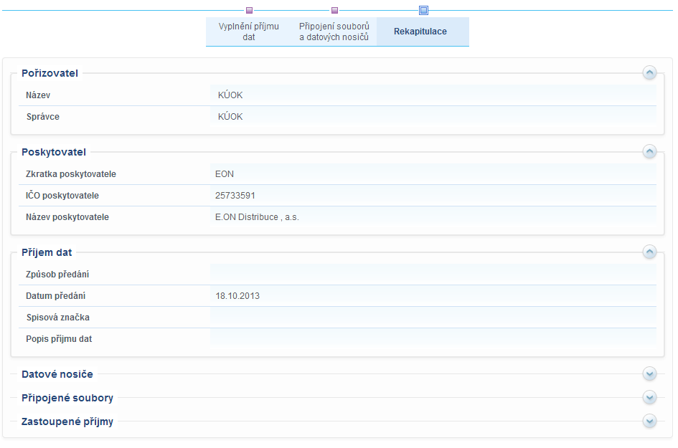The width and height of the screenshot is (678, 448).
Task: Select the Rekapitulace tab
Action: click(x=420, y=32)
